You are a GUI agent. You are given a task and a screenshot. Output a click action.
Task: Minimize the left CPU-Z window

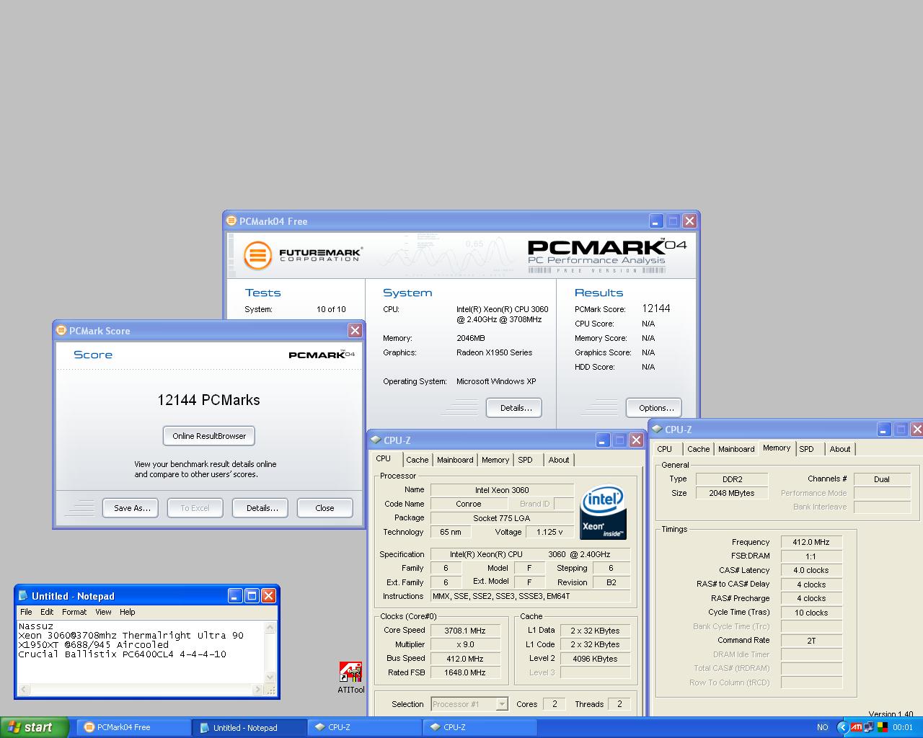[603, 440]
